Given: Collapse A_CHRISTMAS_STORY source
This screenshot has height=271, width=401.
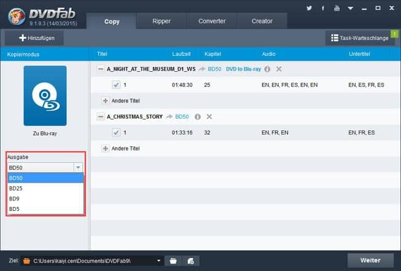Looking at the screenshot, I should (x=101, y=117).
